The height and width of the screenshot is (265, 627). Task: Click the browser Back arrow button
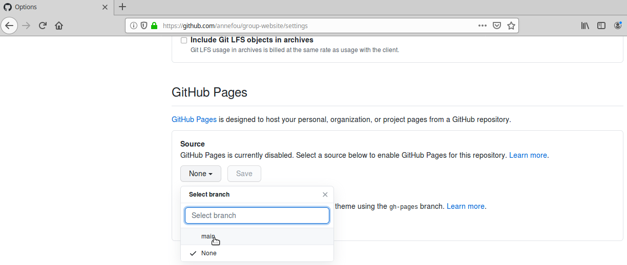[9, 26]
